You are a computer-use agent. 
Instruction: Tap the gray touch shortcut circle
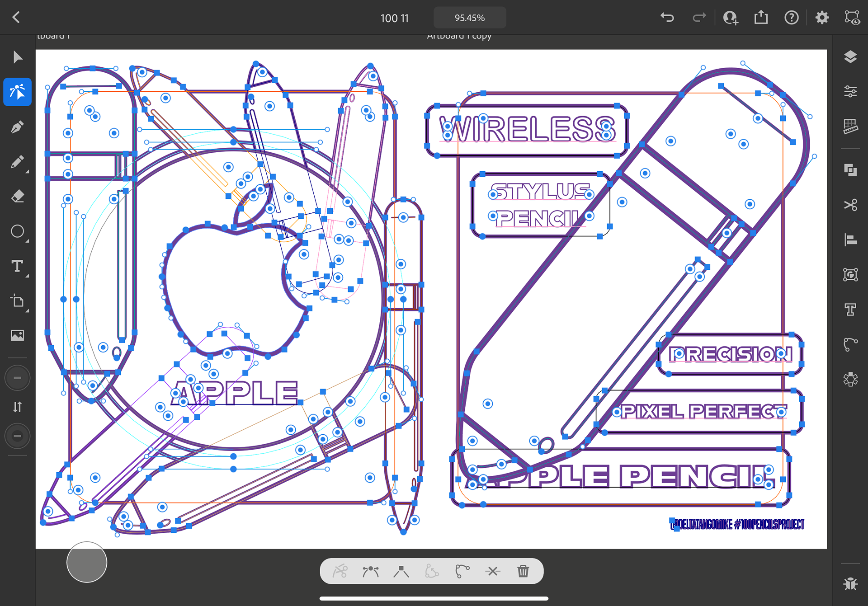(x=87, y=562)
